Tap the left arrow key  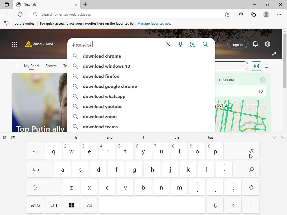coord(233,205)
